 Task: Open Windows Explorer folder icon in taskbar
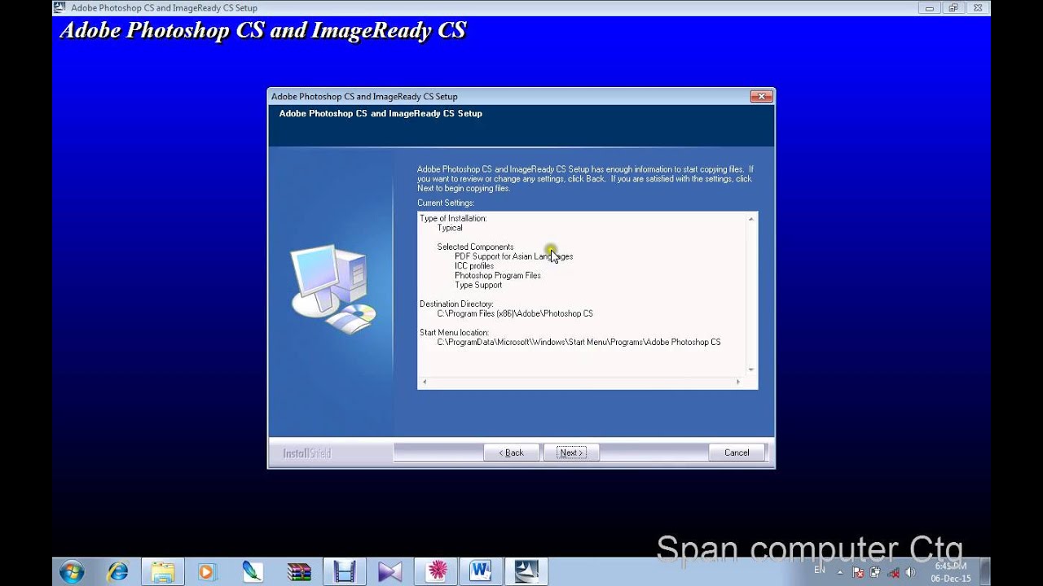tap(163, 571)
